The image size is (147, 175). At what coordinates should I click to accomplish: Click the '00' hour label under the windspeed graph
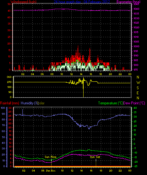(130, 74)
